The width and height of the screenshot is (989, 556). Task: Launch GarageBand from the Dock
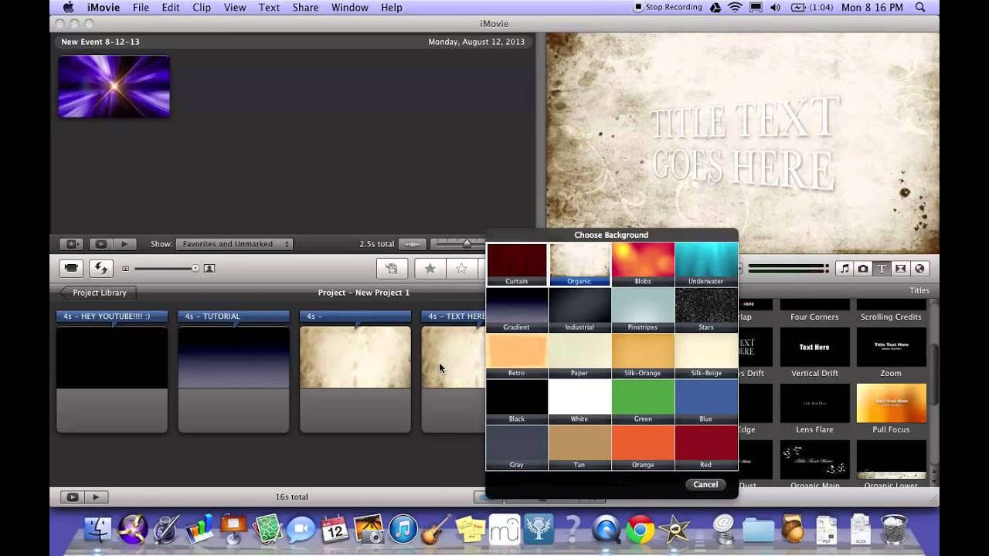point(437,530)
